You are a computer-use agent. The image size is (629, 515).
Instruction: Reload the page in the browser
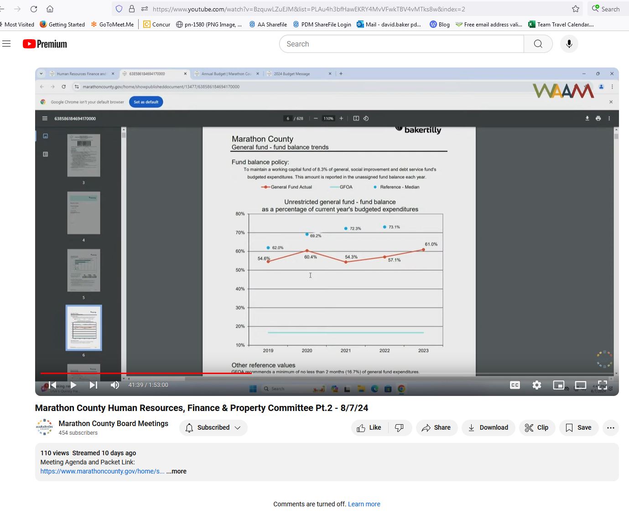[34, 9]
